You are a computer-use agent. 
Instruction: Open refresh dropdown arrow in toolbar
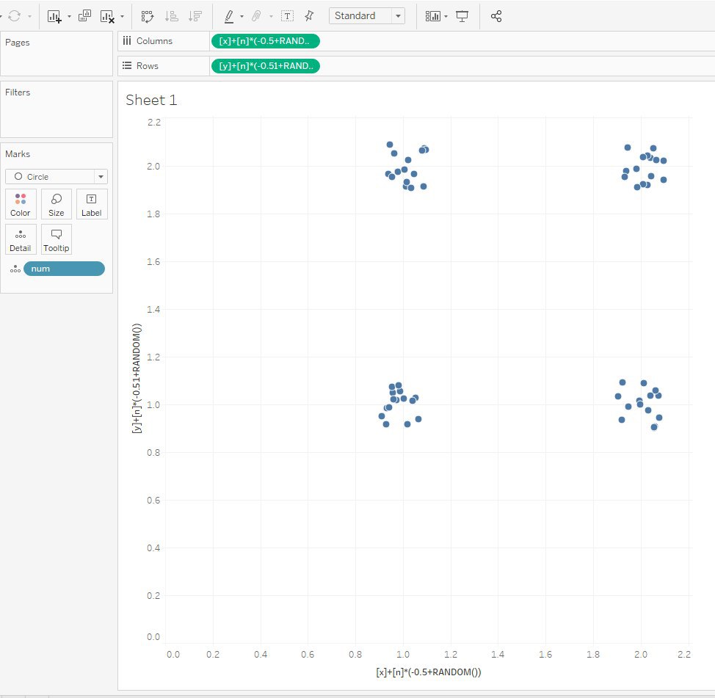[x=29, y=16]
